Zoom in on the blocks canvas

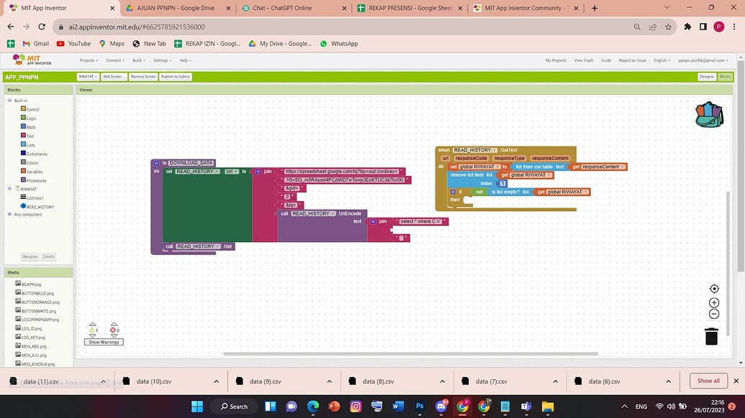click(713, 302)
